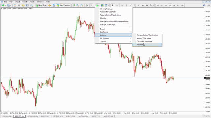This screenshot has height=118, width=211.
Task: Show the Market Watch window icon
Action: tap(15, 5)
